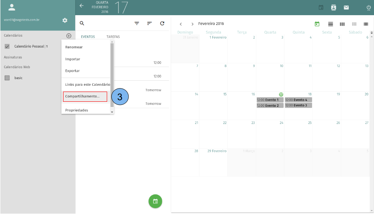Toggle the basic web calendar checkbox

pyautogui.click(x=7, y=78)
